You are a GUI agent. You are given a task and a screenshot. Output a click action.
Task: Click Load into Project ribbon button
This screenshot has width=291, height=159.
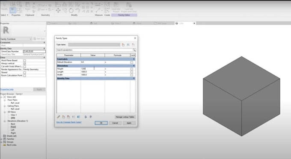point(116,7)
